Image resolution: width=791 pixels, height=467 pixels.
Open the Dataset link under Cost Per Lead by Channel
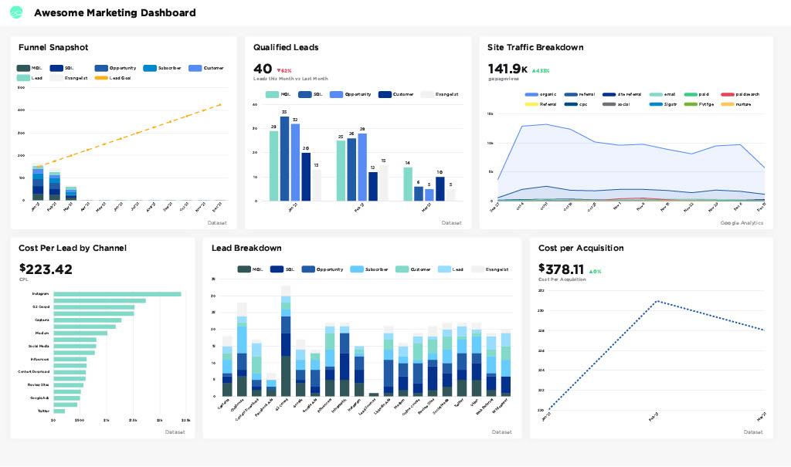pyautogui.click(x=175, y=431)
